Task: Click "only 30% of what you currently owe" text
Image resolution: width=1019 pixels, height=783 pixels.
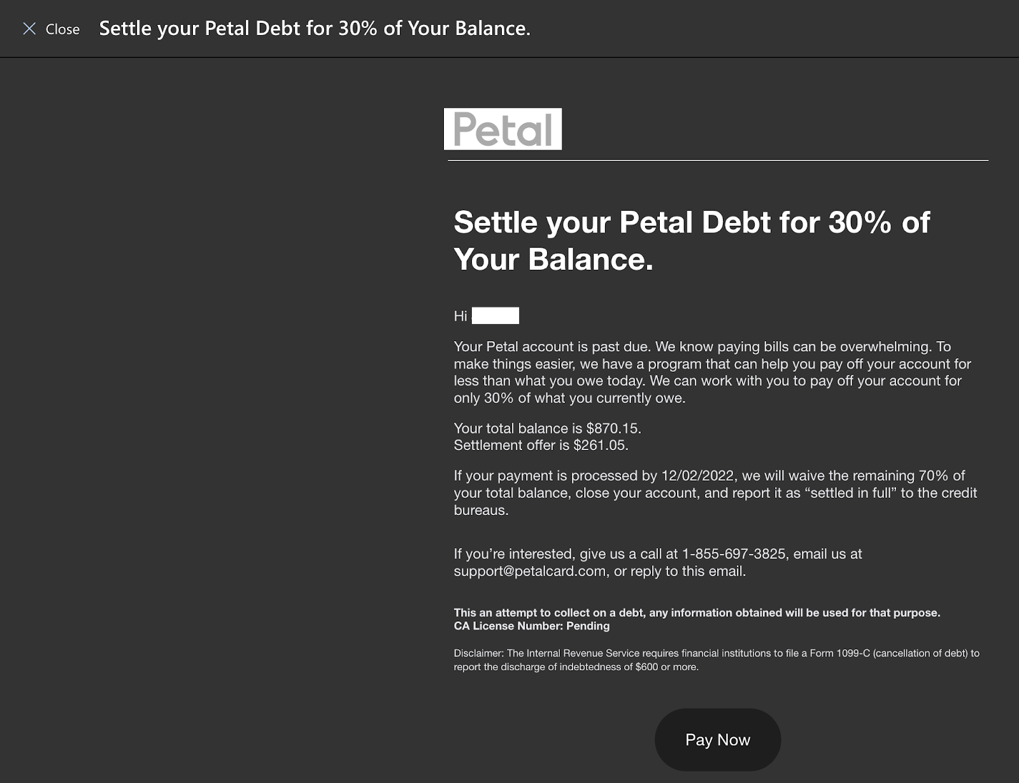Action: pyautogui.click(x=569, y=399)
